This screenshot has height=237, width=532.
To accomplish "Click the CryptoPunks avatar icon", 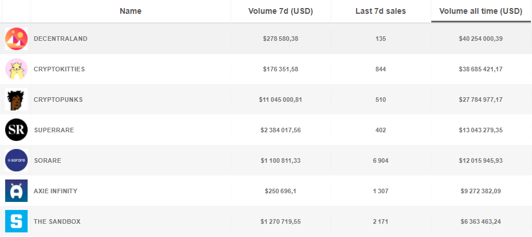I will (16, 100).
